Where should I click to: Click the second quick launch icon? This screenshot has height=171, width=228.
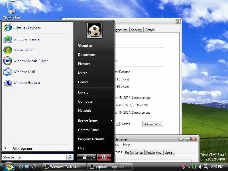point(27,167)
